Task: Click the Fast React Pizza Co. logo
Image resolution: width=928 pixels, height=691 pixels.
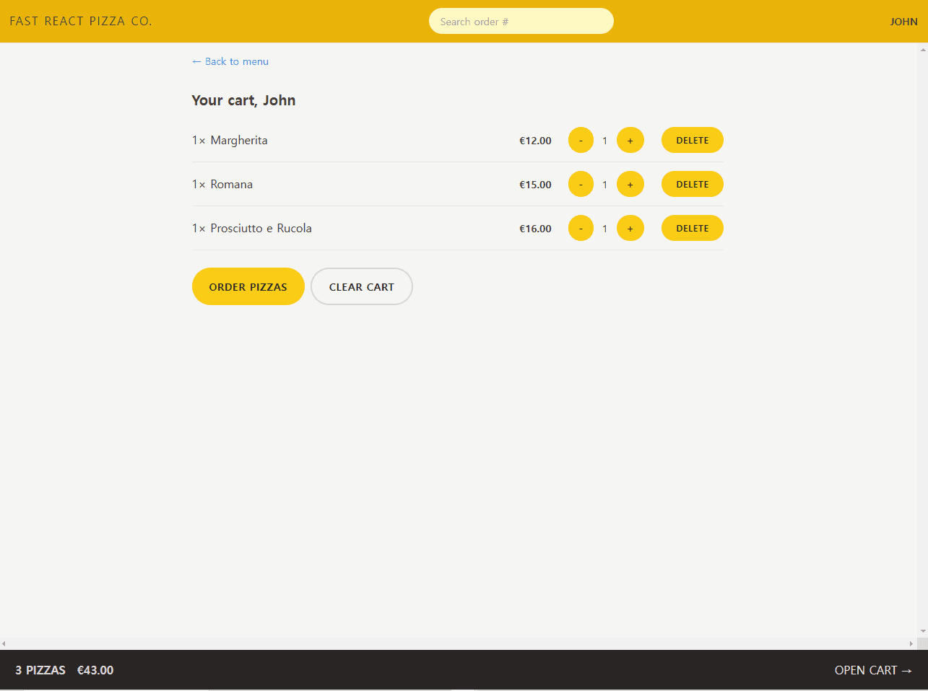Action: click(81, 21)
